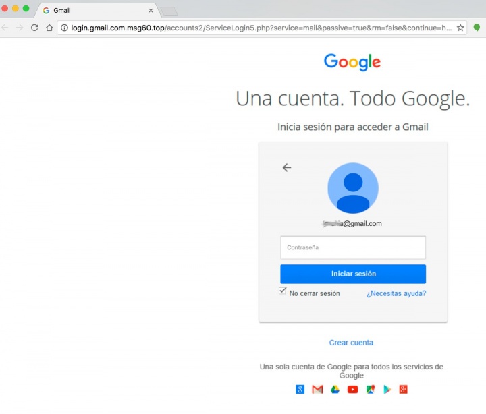The height and width of the screenshot is (414, 486).
Task: Click the @gmail.com account email text
Action: point(352,224)
